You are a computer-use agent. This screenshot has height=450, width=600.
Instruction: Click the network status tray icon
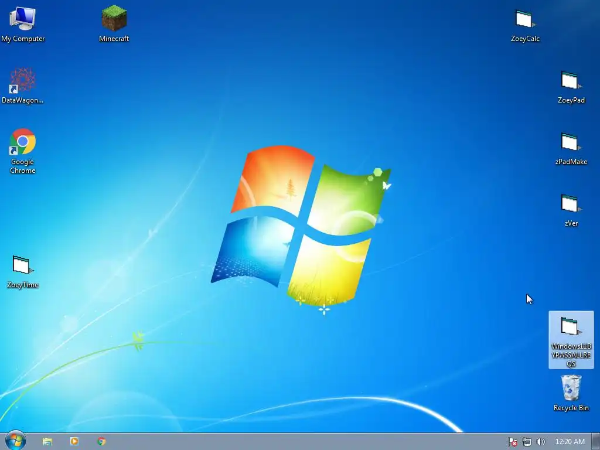pos(527,442)
